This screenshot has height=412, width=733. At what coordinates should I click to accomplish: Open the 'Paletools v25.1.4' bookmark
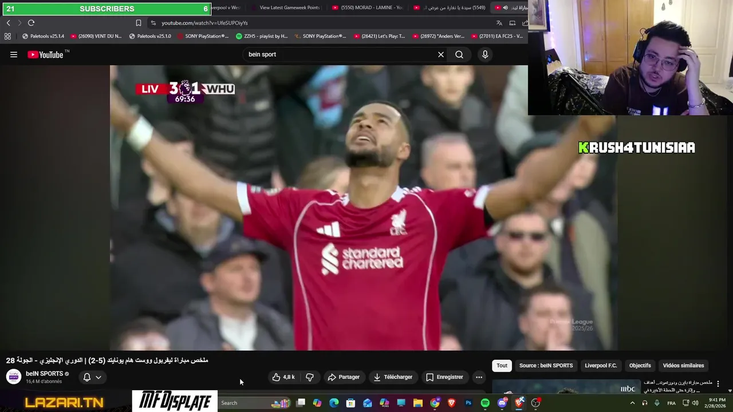pos(43,36)
